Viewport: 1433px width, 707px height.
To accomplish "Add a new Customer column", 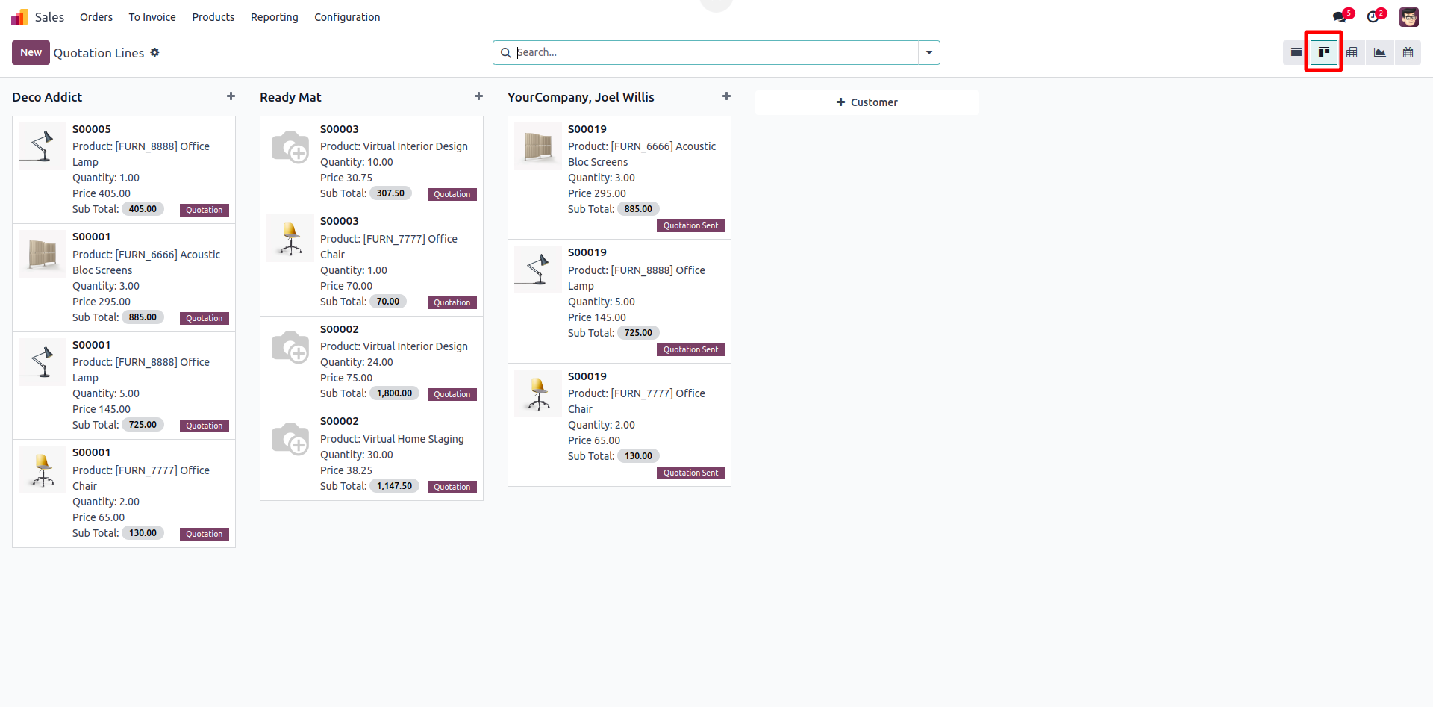I will (867, 102).
